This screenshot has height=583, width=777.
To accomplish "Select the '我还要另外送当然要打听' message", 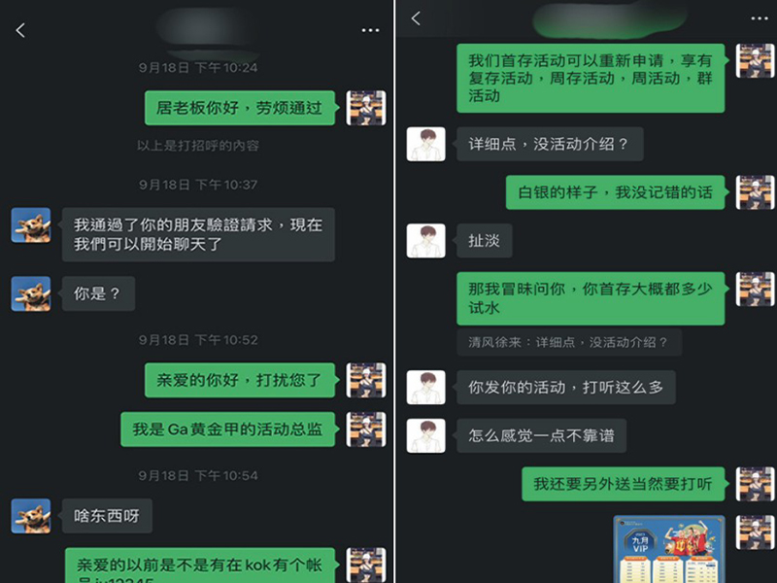I will (624, 484).
